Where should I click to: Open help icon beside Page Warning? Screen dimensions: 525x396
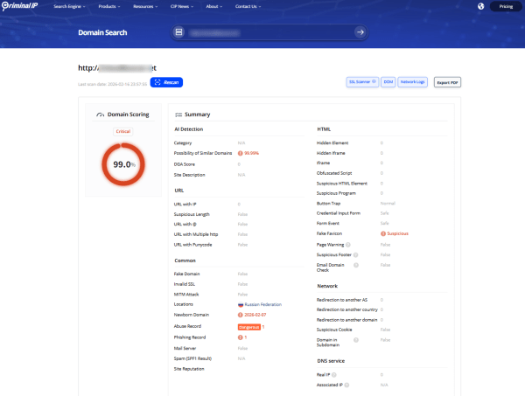348,245
